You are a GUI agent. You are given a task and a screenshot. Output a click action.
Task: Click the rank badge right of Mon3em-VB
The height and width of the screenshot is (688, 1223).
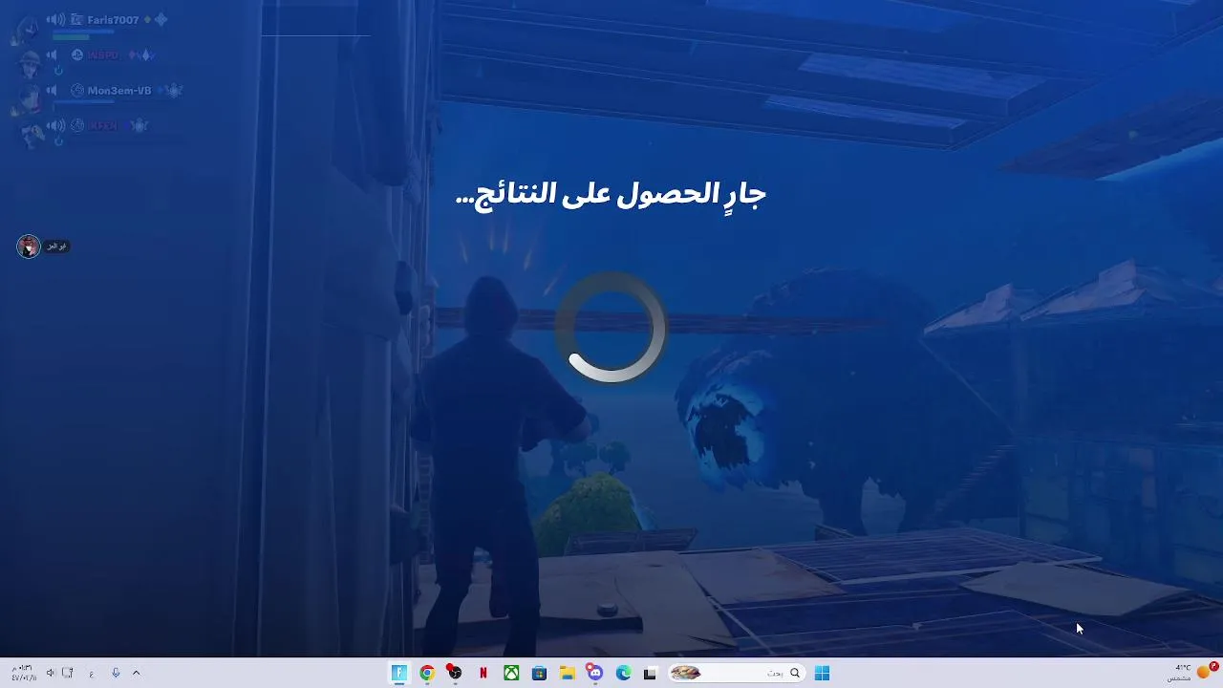[x=173, y=91]
